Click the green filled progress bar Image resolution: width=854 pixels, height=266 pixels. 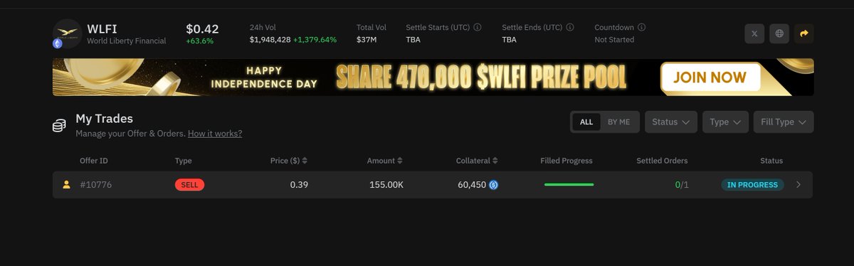pyautogui.click(x=569, y=185)
